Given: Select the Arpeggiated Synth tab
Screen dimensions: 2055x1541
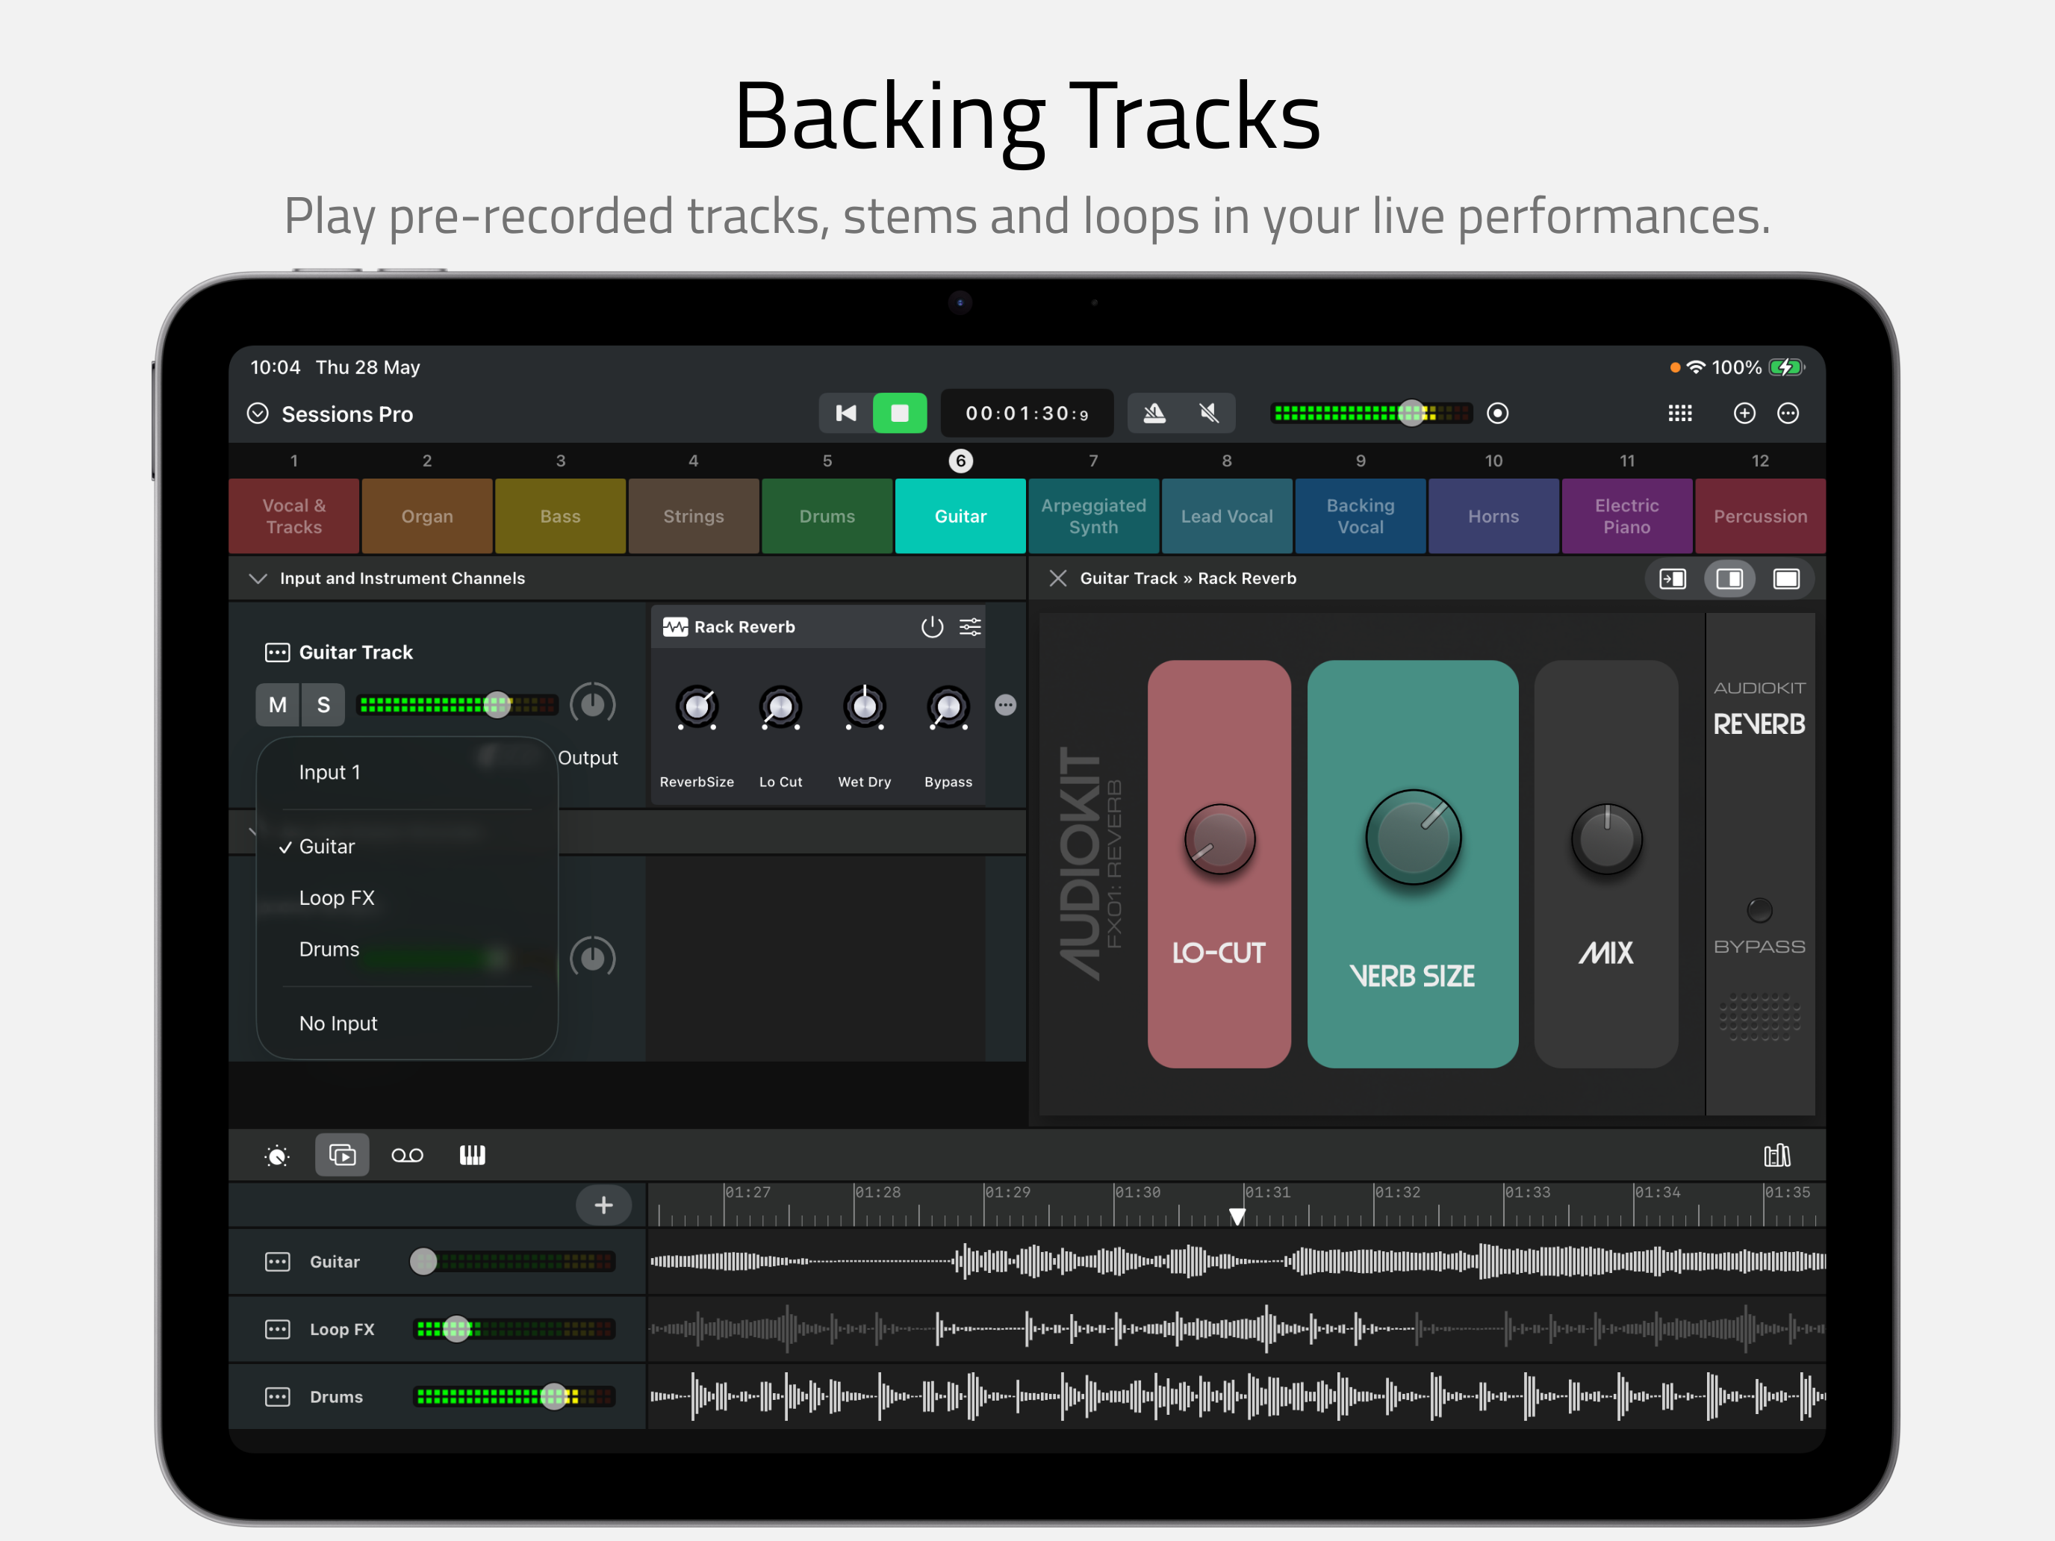Looking at the screenshot, I should pos(1093,517).
